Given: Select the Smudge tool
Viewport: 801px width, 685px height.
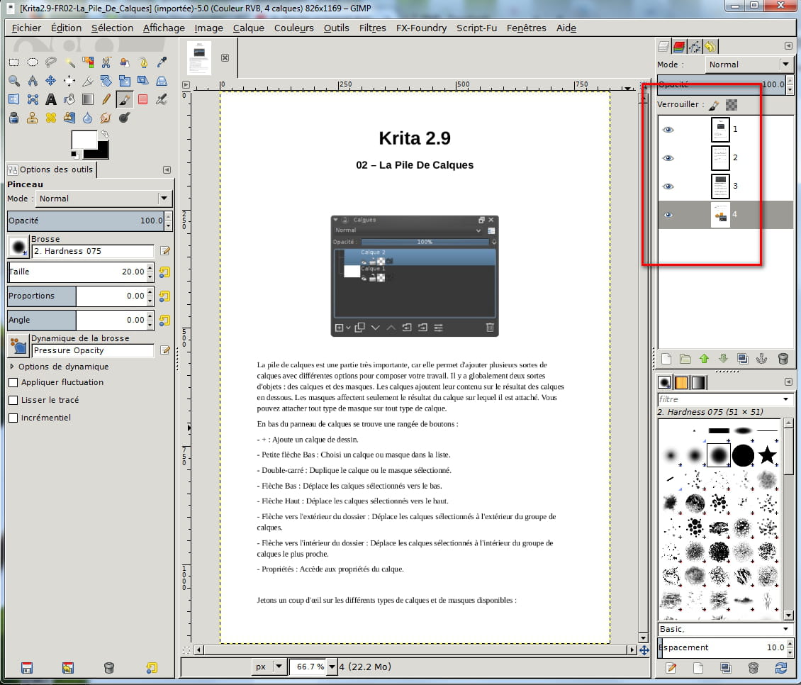Looking at the screenshot, I should point(106,118).
